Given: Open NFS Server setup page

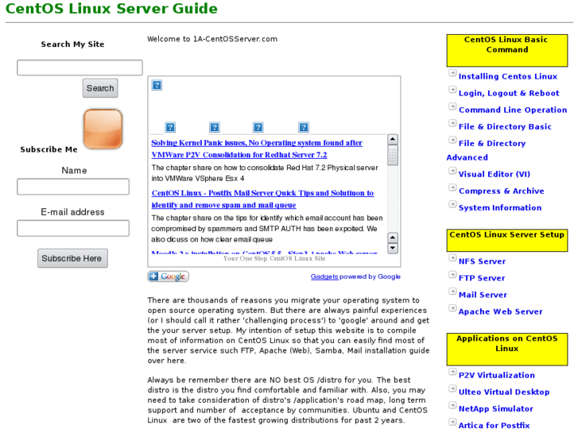Looking at the screenshot, I should [482, 261].
